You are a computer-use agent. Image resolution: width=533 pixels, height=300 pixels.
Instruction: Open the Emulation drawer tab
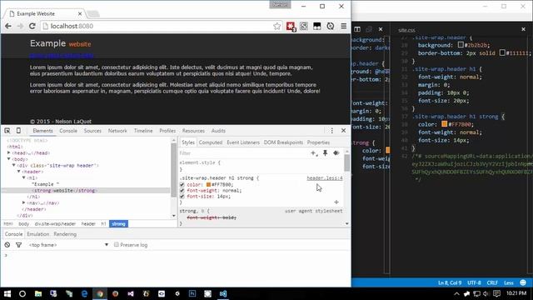click(x=38, y=234)
